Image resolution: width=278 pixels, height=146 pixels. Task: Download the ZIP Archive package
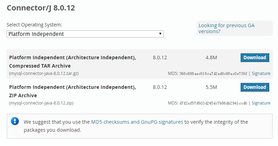click(255, 87)
